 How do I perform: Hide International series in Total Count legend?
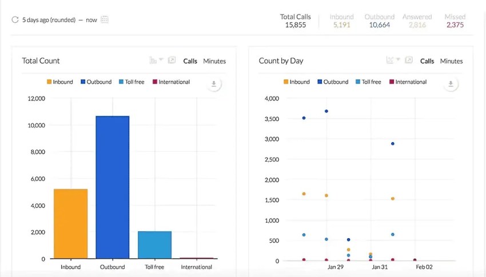click(x=171, y=82)
